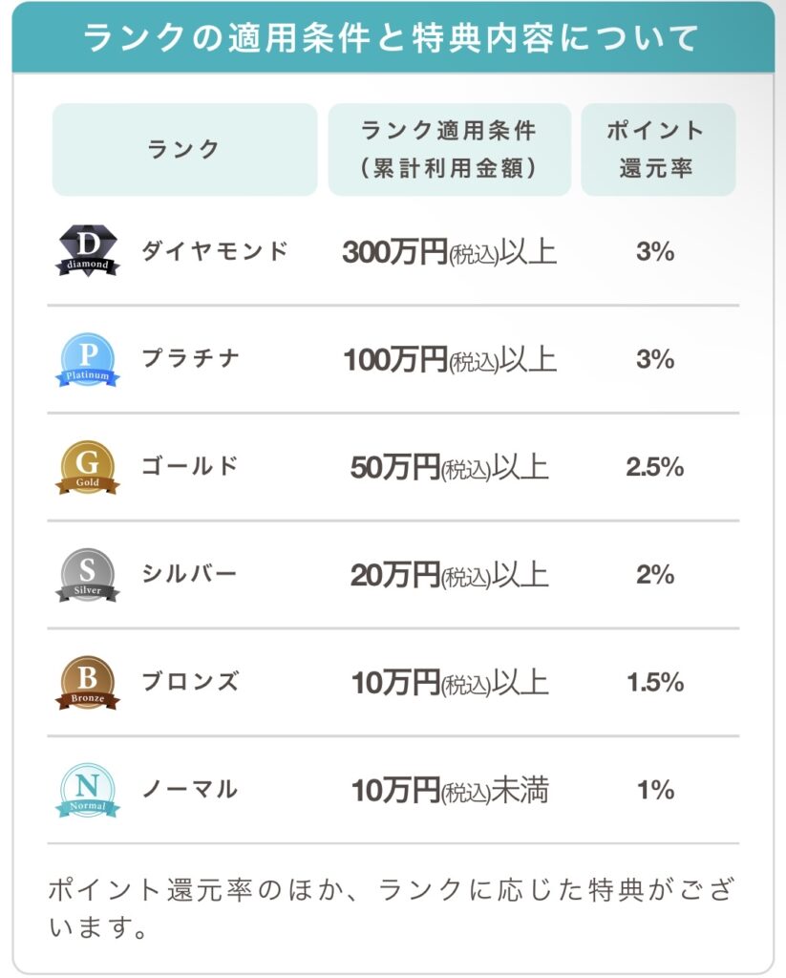Click the 10万円未満 condition text
The width and height of the screenshot is (786, 978).
450,790
